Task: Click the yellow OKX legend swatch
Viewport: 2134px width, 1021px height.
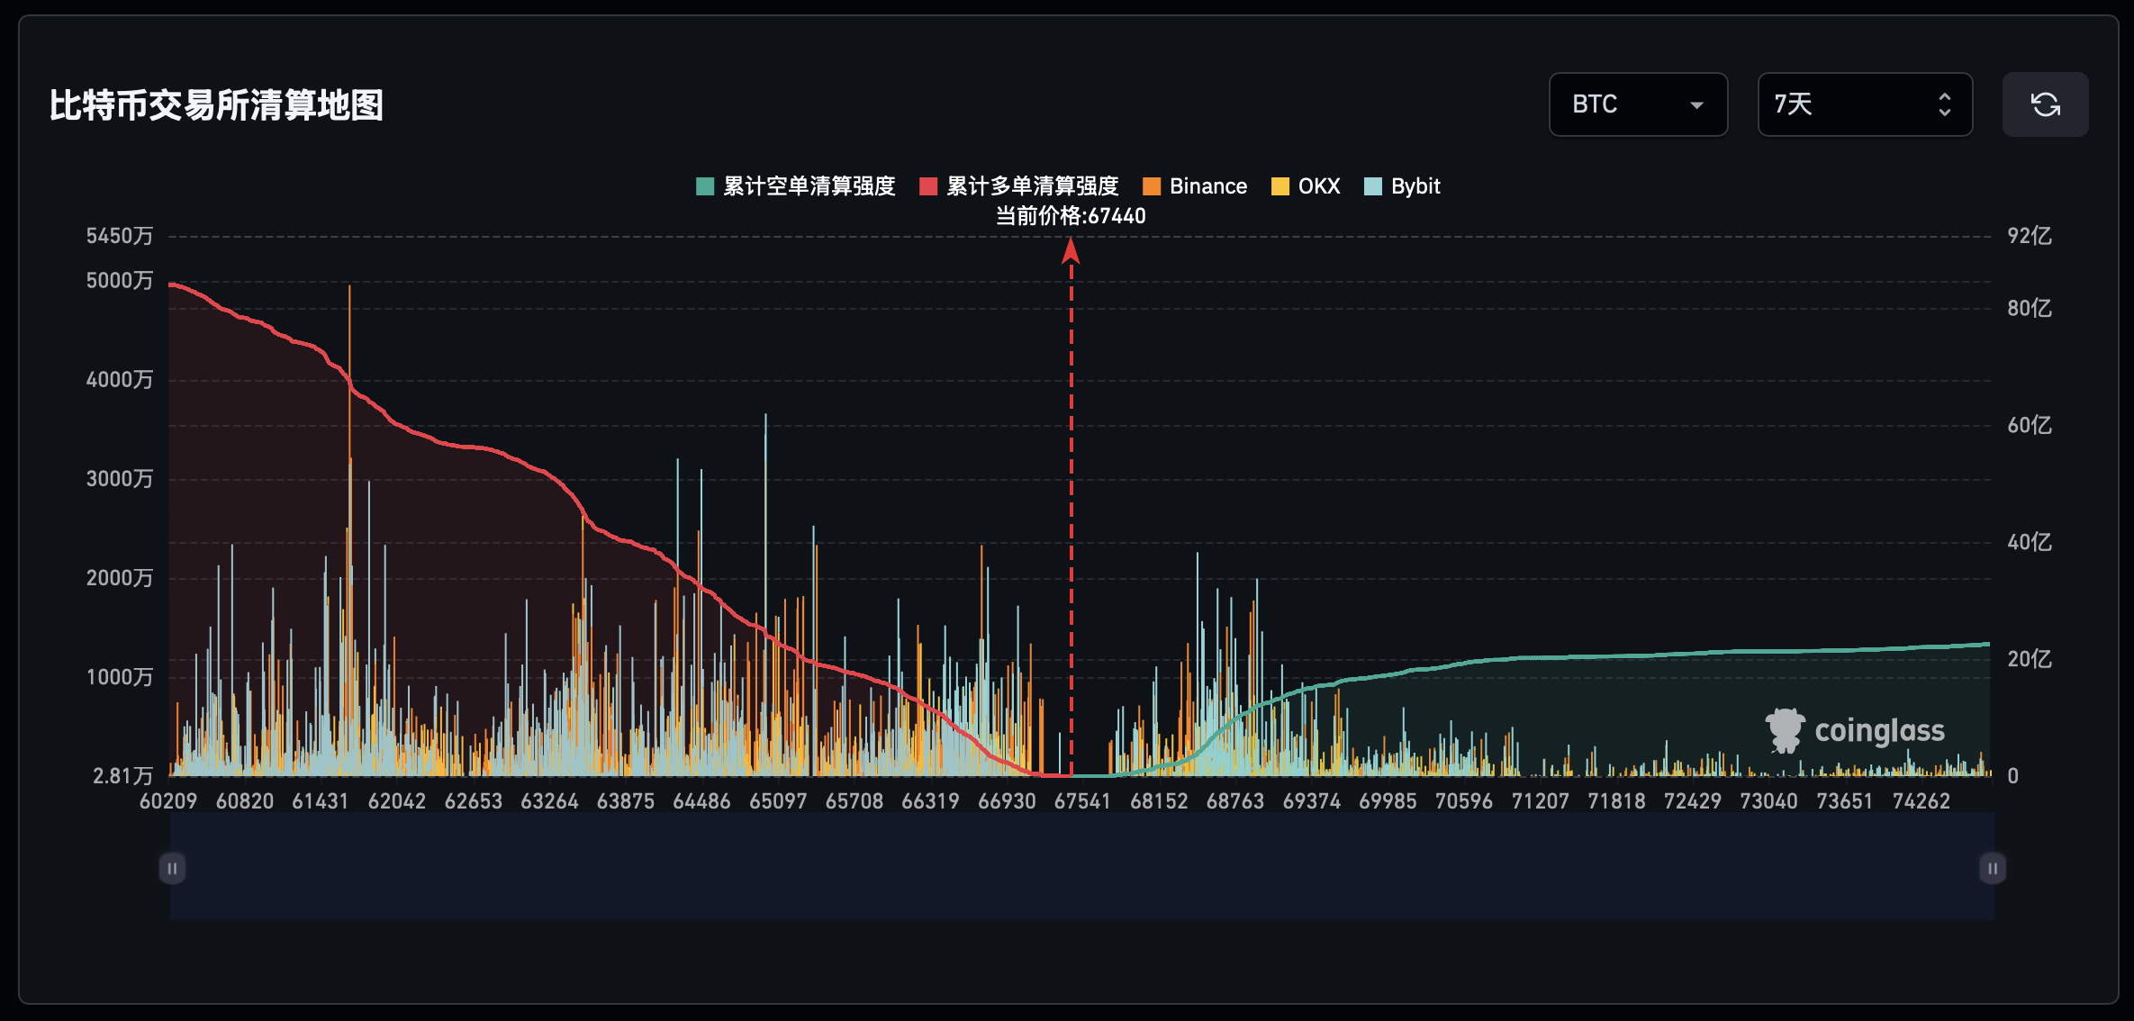Action: pos(1279,186)
